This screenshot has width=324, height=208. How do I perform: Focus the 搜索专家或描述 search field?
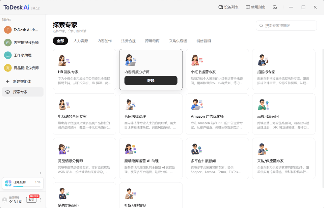(286, 26)
